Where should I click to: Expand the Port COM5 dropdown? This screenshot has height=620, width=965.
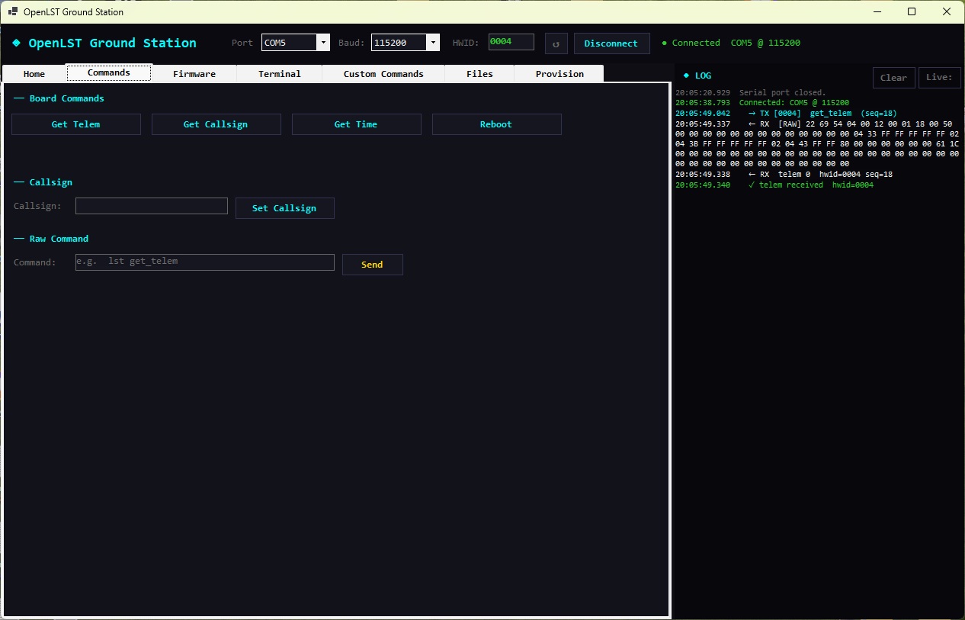[x=323, y=42]
